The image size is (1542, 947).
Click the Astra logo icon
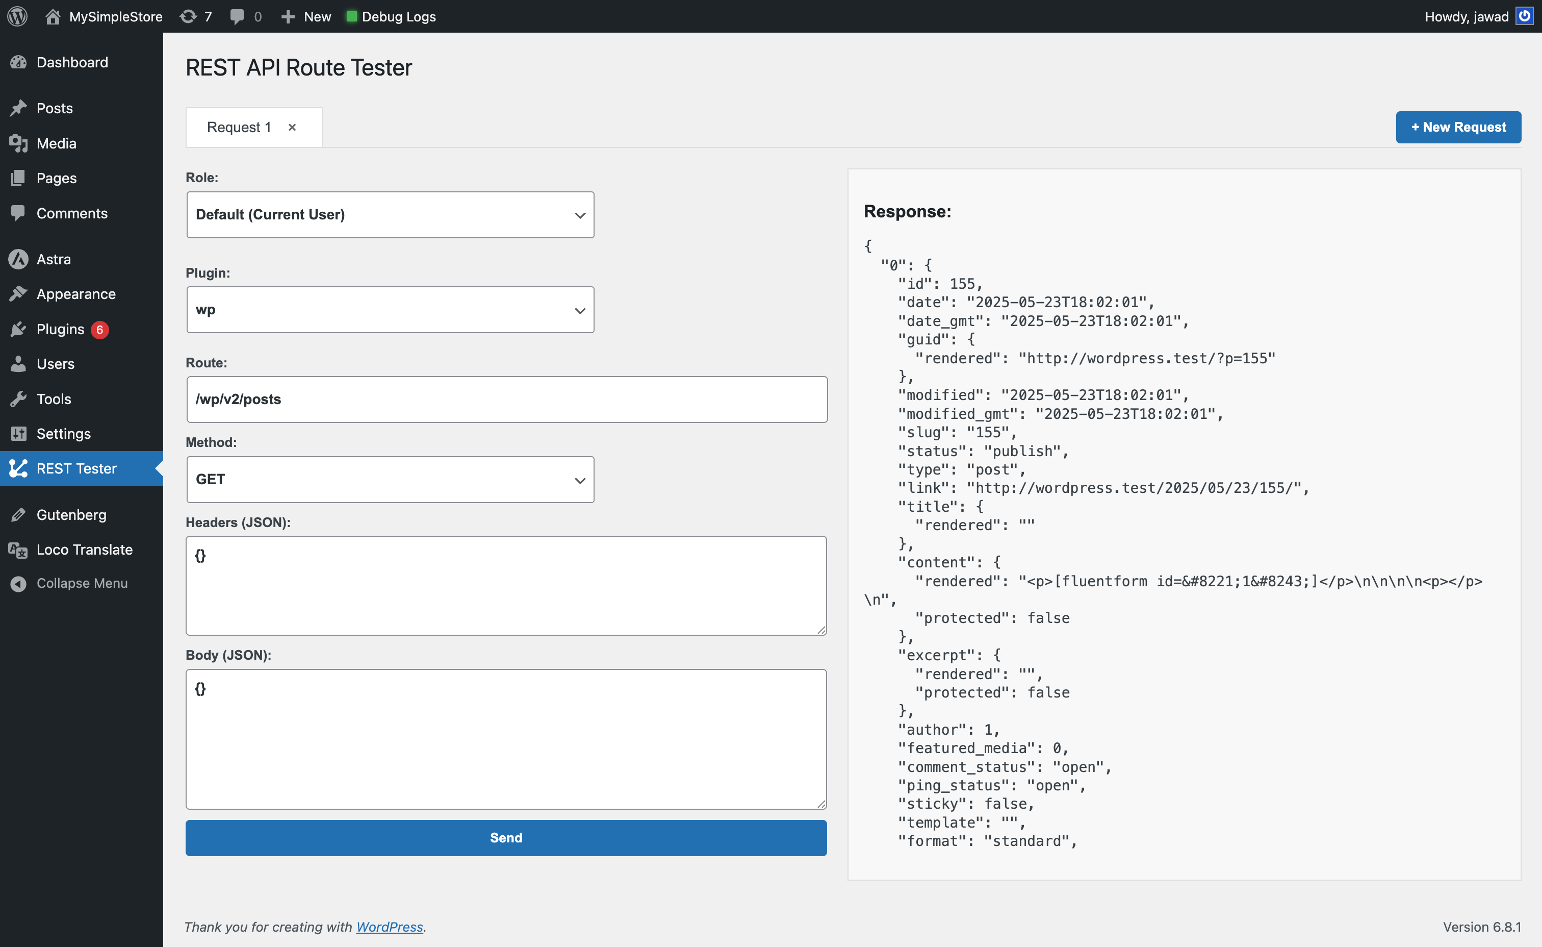tap(19, 259)
